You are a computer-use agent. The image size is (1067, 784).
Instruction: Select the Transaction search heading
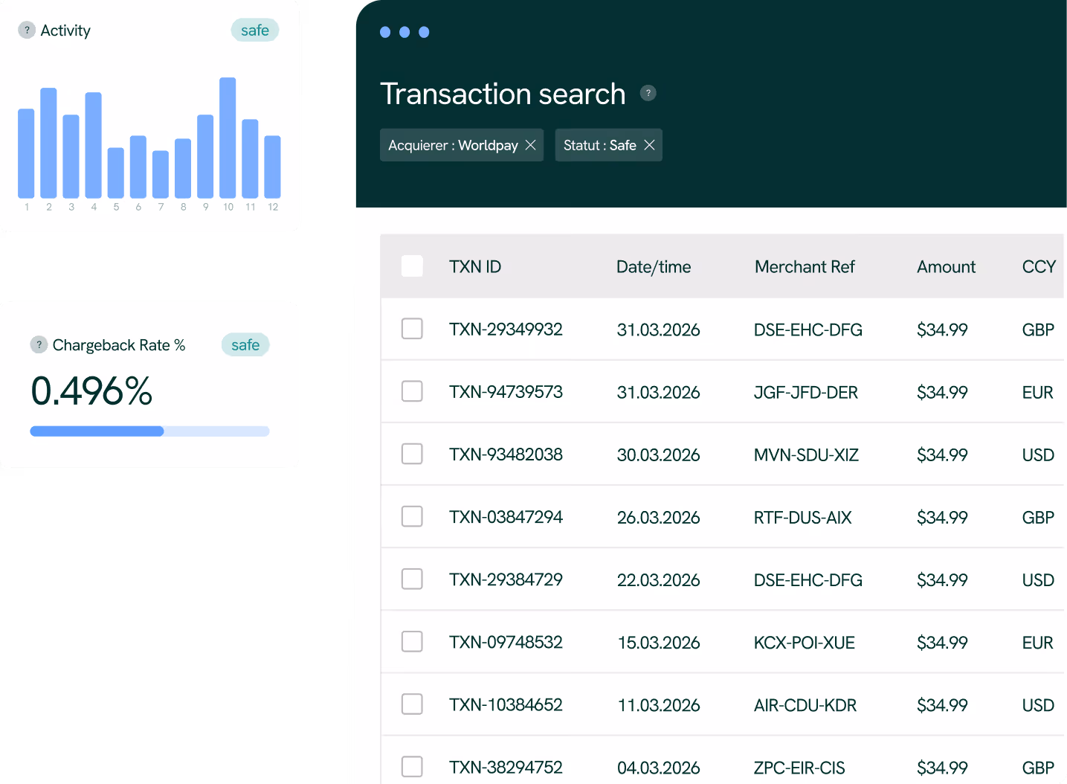503,94
